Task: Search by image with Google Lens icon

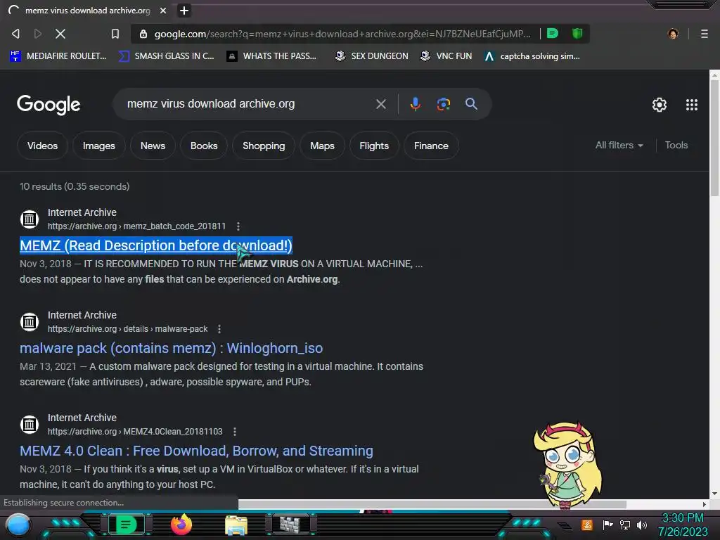Action: (x=443, y=104)
